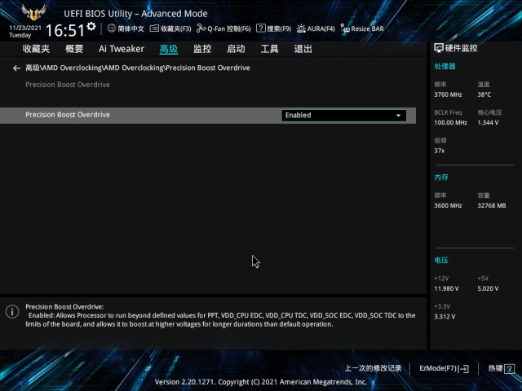
Task: Go to the 监控 monitor tab
Action: coord(202,49)
